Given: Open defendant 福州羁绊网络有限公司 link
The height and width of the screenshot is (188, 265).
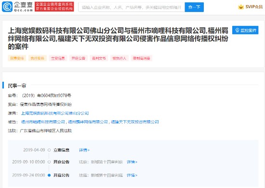Looking at the screenshot, I should (x=88, y=122).
